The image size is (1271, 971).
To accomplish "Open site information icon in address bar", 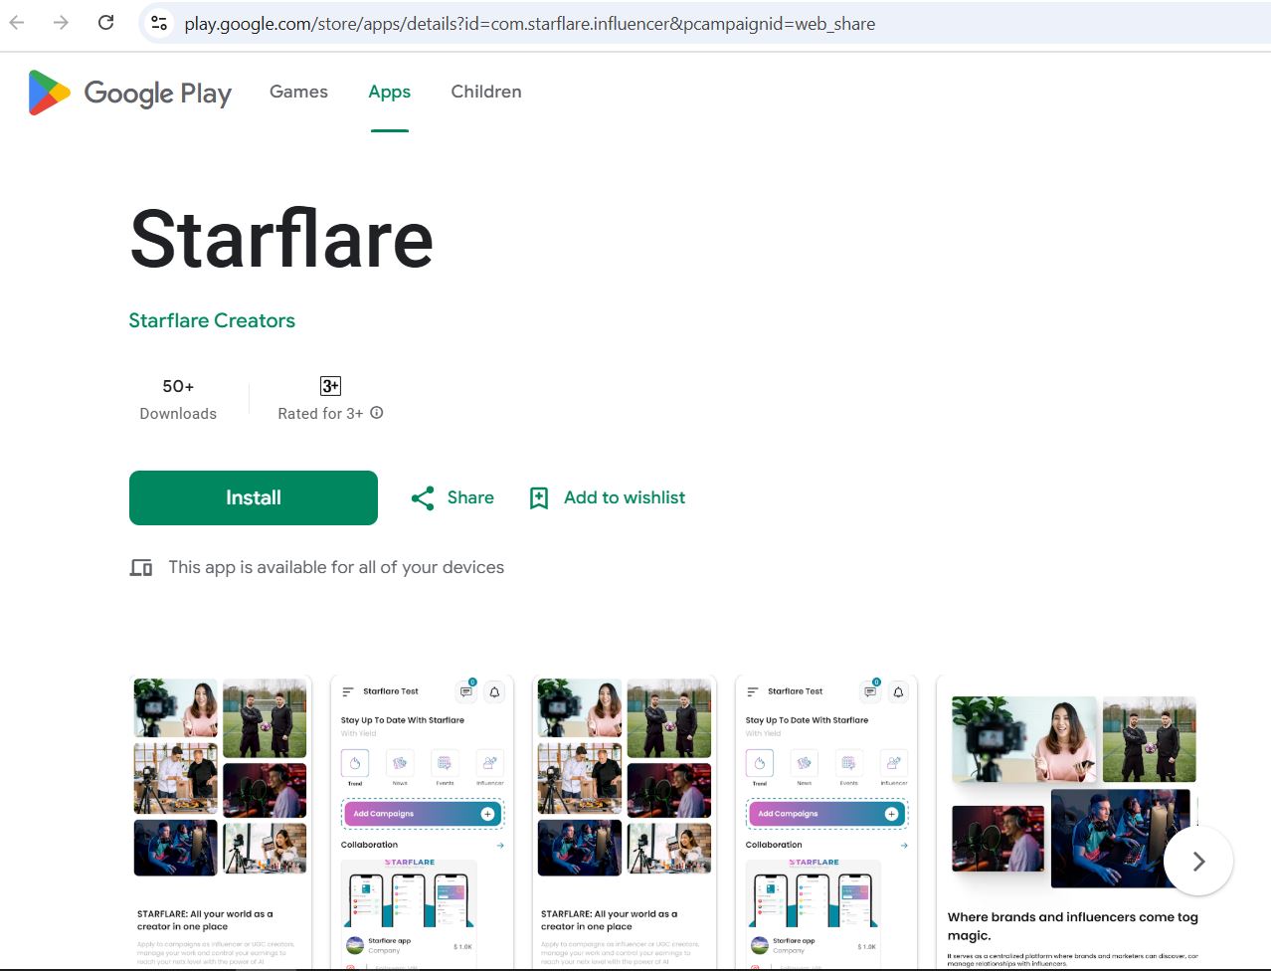I will [159, 23].
